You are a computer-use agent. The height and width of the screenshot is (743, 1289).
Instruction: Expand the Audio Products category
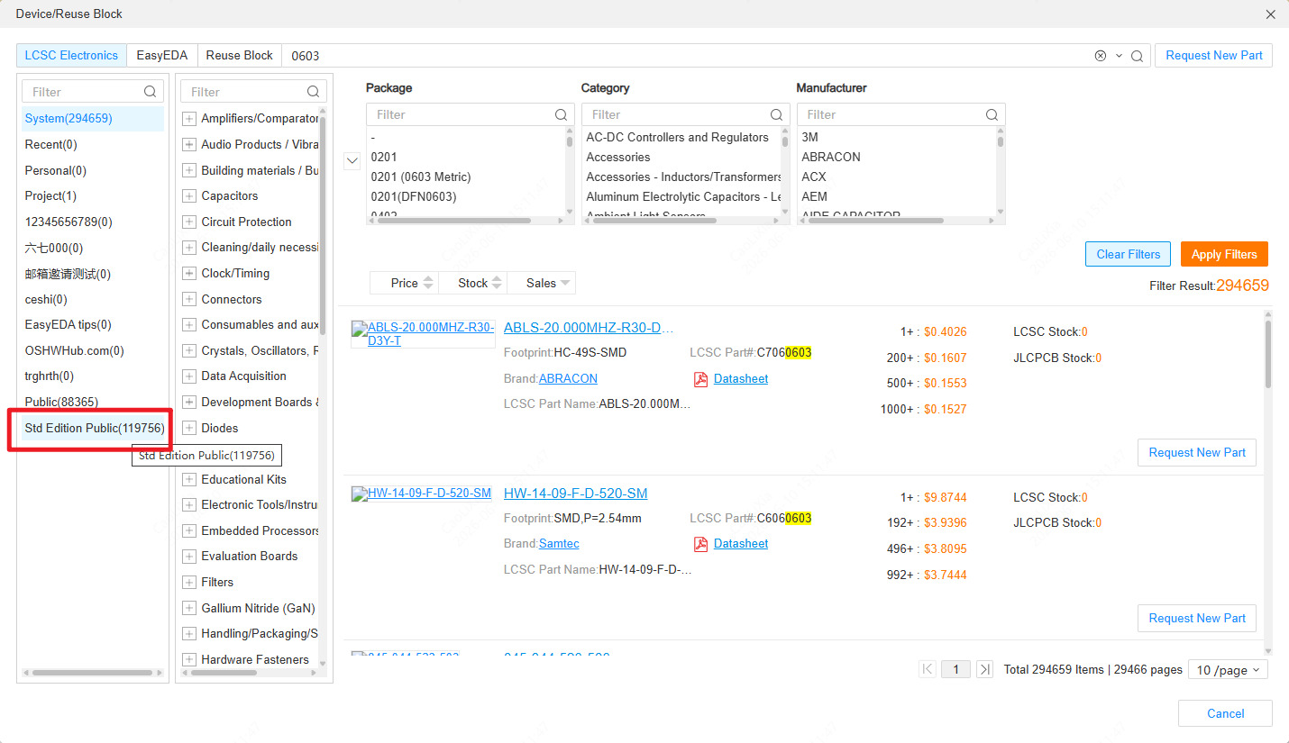(189, 144)
